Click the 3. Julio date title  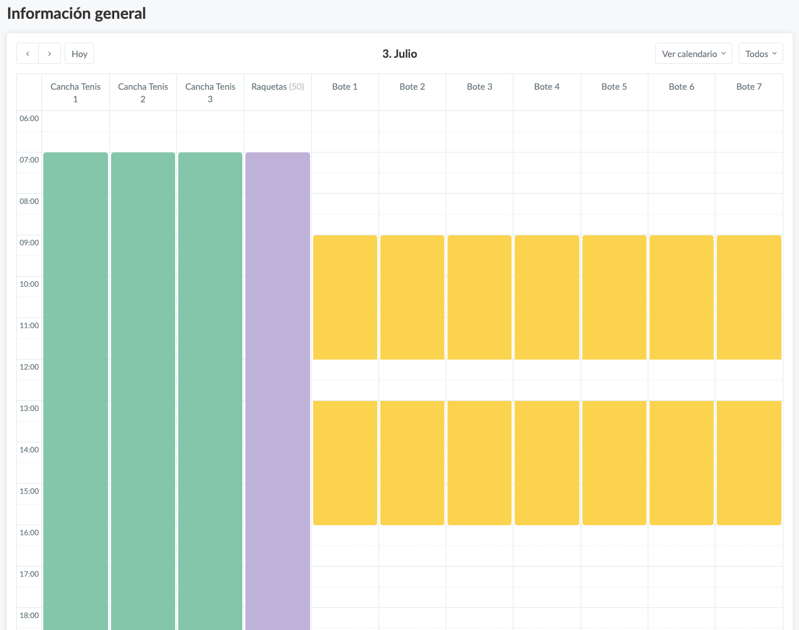400,54
